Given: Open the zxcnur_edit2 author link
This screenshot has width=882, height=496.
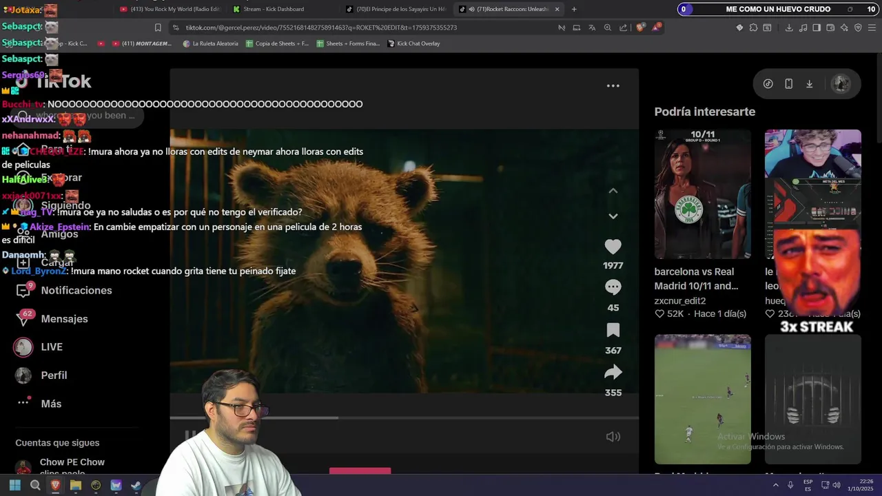Looking at the screenshot, I should [680, 301].
